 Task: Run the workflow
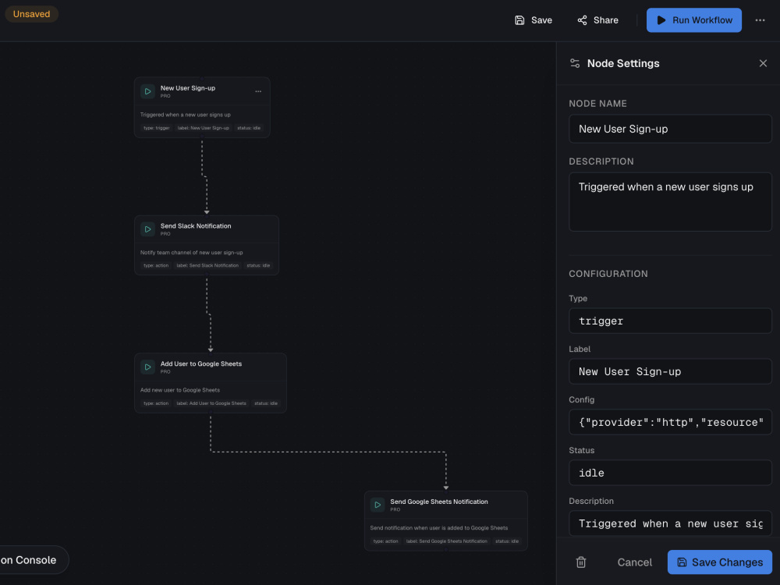point(694,20)
